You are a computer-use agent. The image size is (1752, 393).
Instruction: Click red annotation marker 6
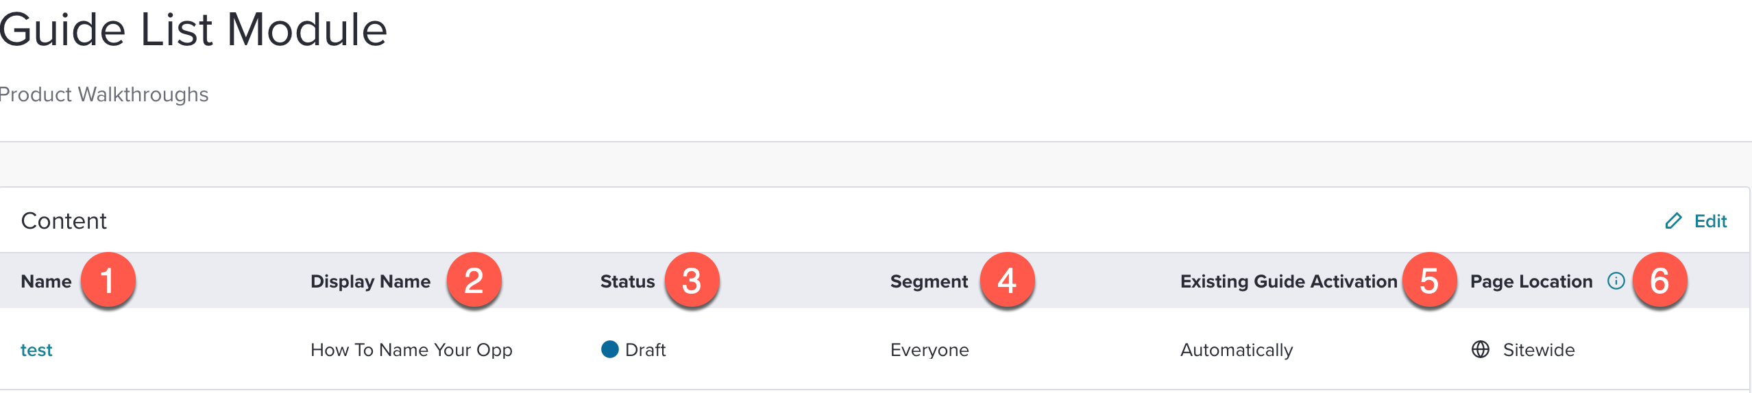coord(1659,281)
